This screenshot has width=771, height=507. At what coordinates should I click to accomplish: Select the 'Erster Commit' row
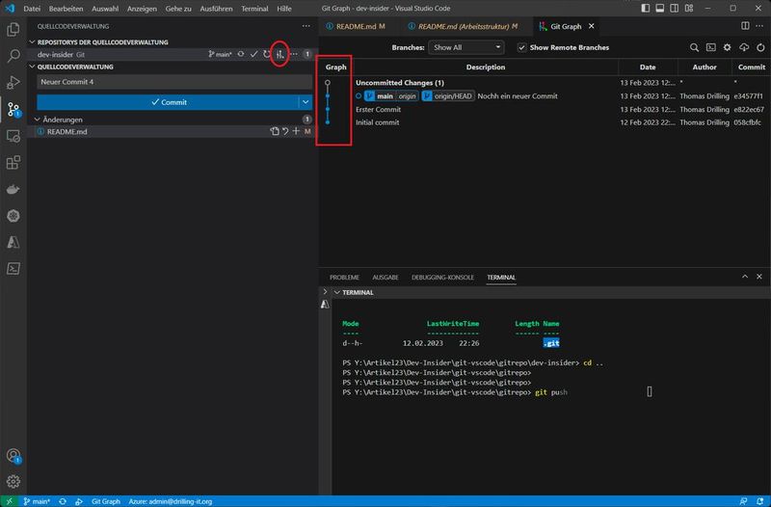pyautogui.click(x=545, y=109)
